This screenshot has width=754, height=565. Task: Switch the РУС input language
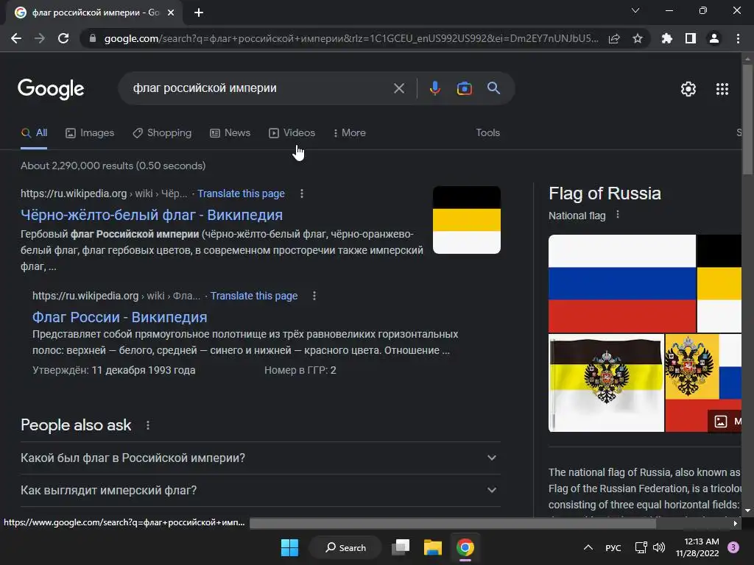click(x=613, y=547)
